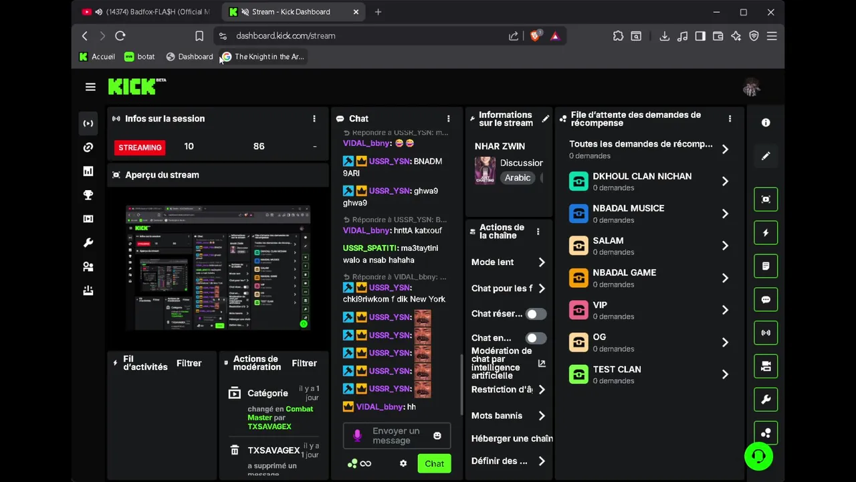The width and height of the screenshot is (856, 482).
Task: Open The Knight in the Ar... bookmark
Action: click(262, 57)
